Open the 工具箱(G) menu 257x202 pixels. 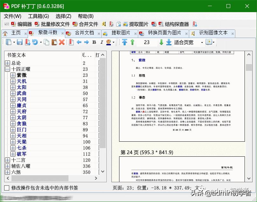[38, 16]
